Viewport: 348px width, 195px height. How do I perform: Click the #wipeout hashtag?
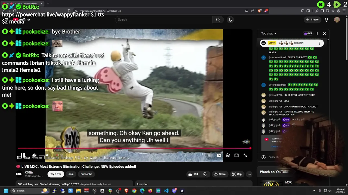coord(86,184)
